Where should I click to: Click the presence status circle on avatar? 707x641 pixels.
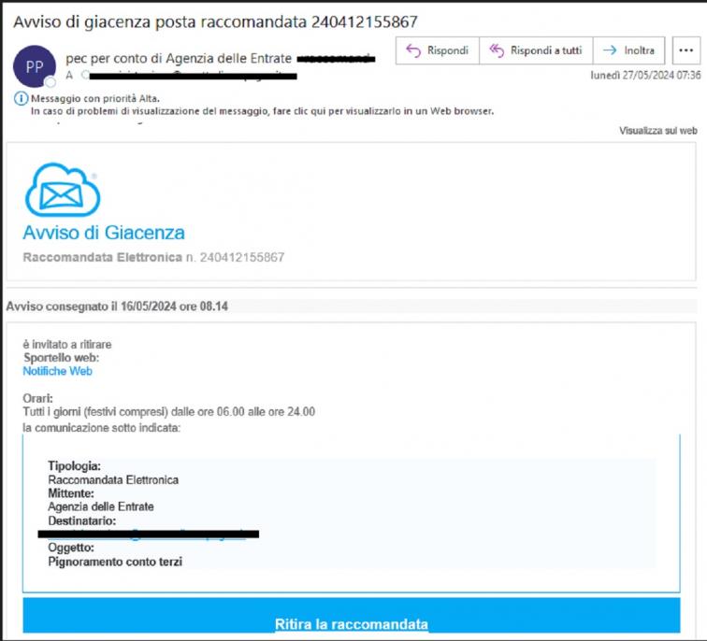coord(50,82)
